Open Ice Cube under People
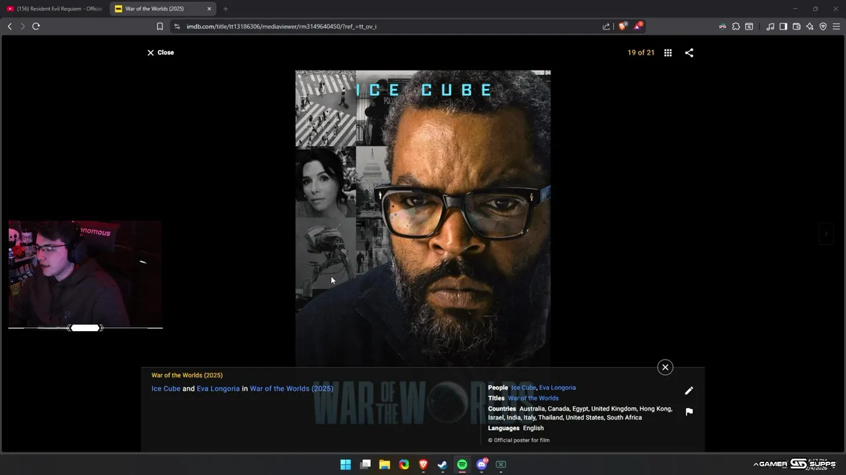 pos(523,388)
